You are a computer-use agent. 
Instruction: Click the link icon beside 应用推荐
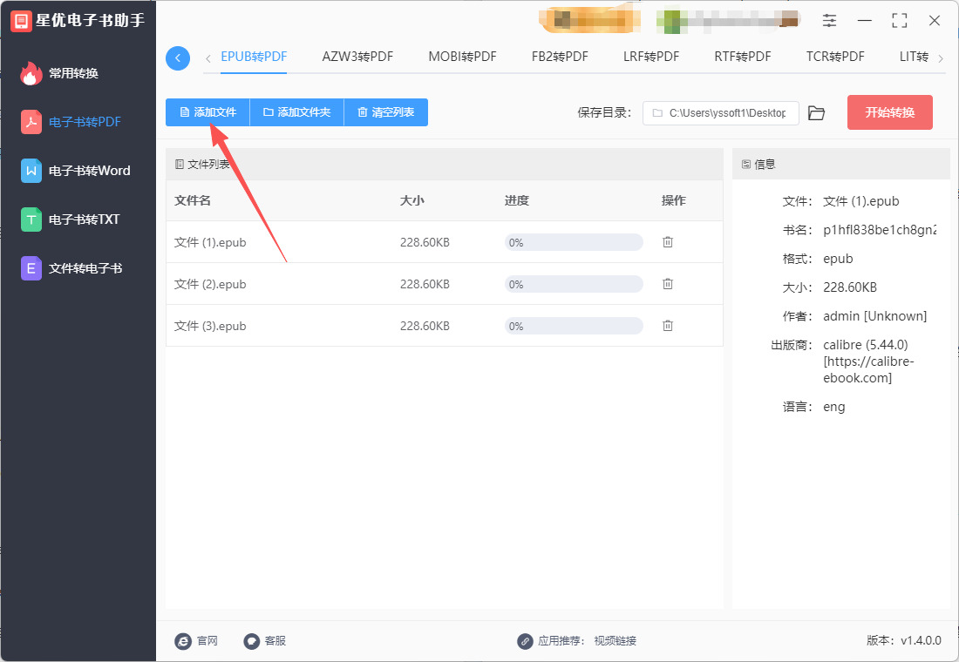[525, 640]
